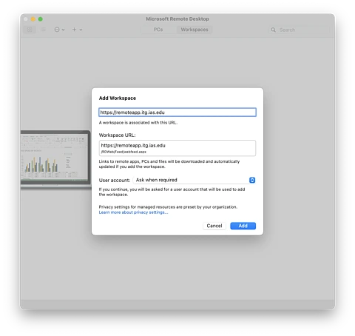This screenshot has width=355, height=336.
Task: Click the green zoom window button
Action: pos(41,19)
